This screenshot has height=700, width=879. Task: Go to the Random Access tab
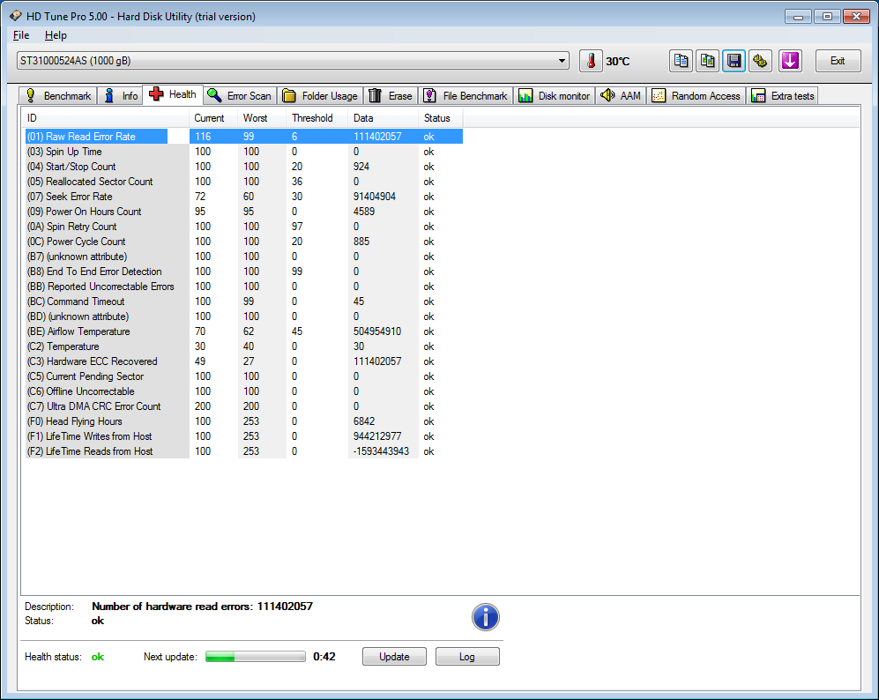tap(696, 96)
